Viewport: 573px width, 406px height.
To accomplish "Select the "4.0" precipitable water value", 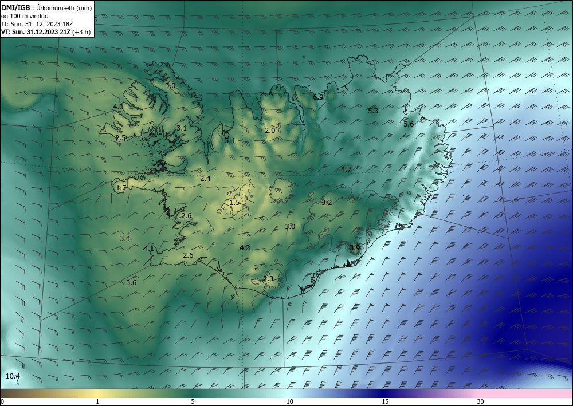I will click(118, 107).
